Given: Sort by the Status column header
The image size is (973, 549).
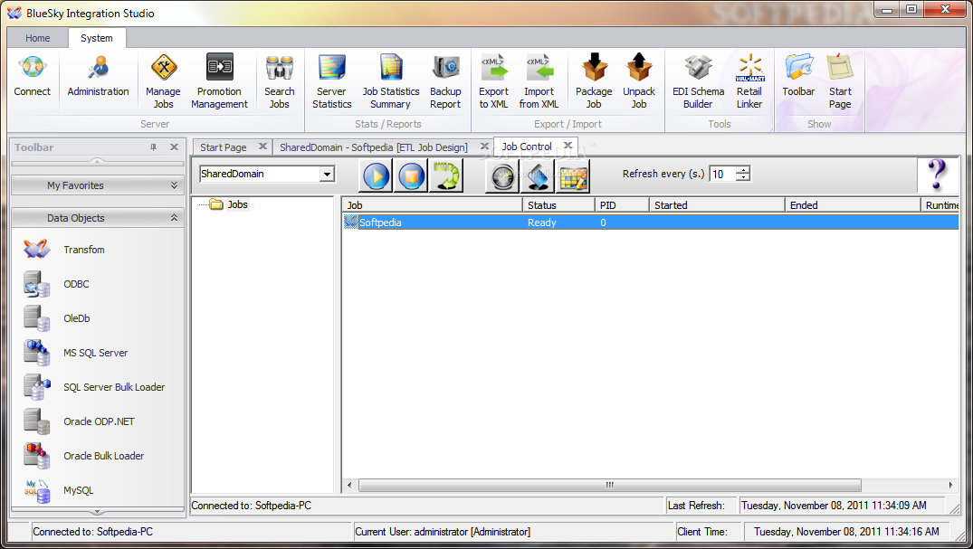Looking at the screenshot, I should [558, 204].
